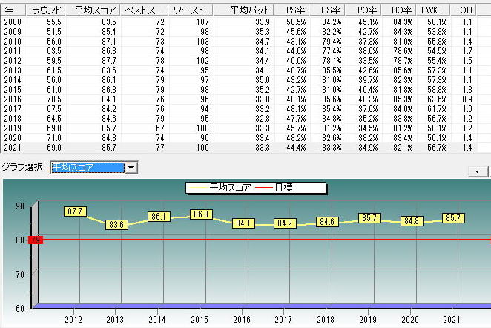This screenshot has height=328, width=491.
Task: Click the BO率 column header
Action: click(399, 10)
